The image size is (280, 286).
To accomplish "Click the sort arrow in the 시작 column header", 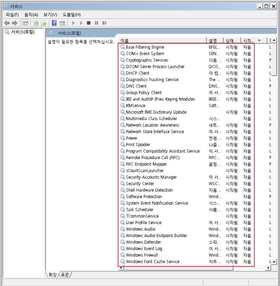I will [x=259, y=41].
